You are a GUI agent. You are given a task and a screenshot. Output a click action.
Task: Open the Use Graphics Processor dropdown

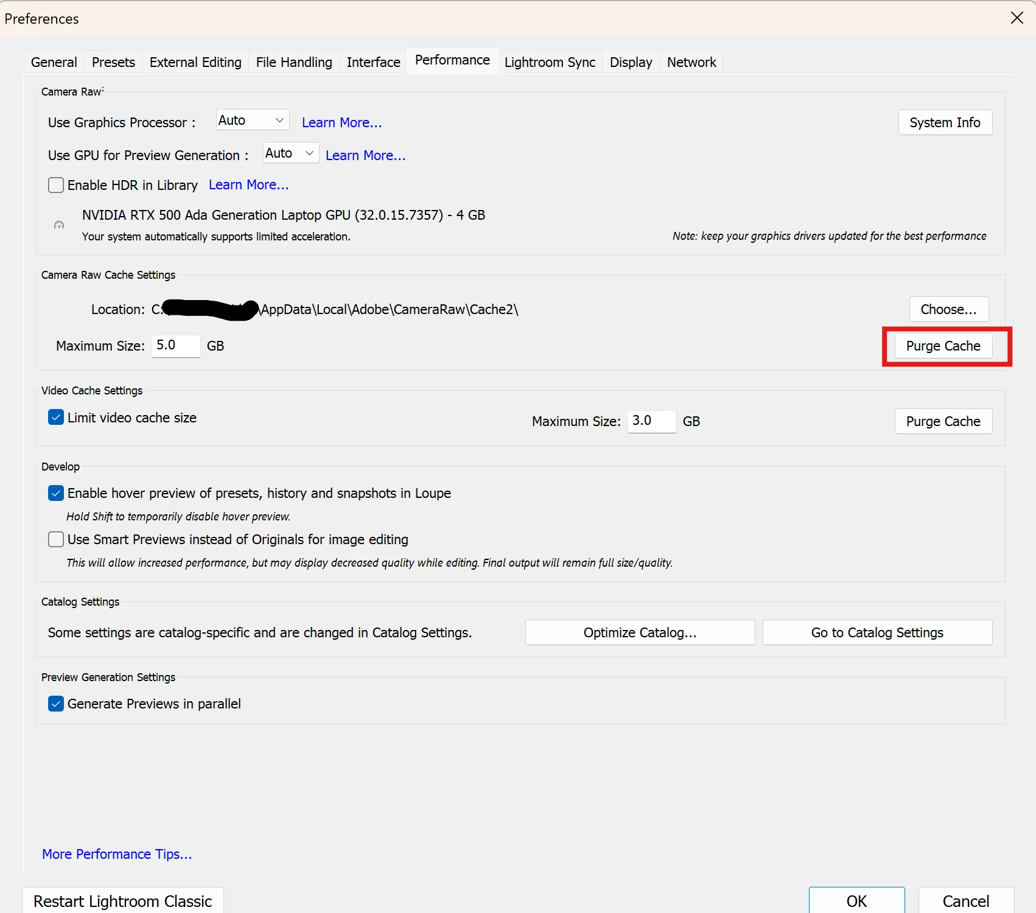pyautogui.click(x=253, y=121)
